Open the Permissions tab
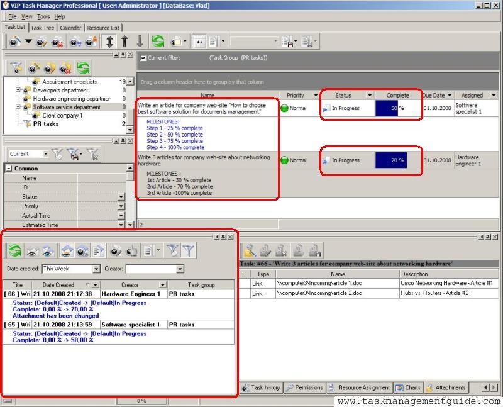This screenshot has height=407, width=503. (x=304, y=387)
